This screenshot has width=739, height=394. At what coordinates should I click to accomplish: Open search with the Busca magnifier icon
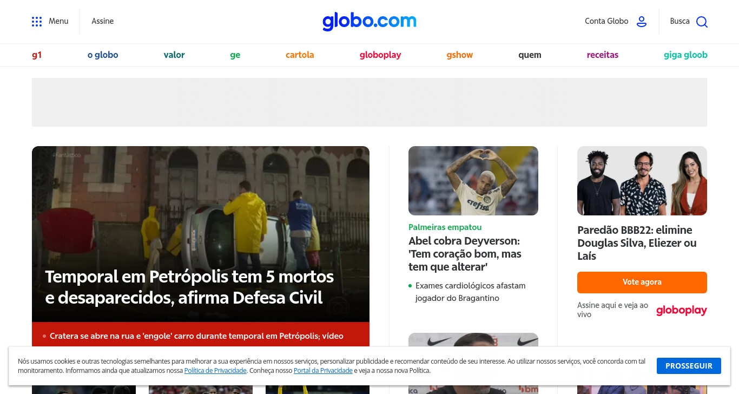pyautogui.click(x=702, y=22)
